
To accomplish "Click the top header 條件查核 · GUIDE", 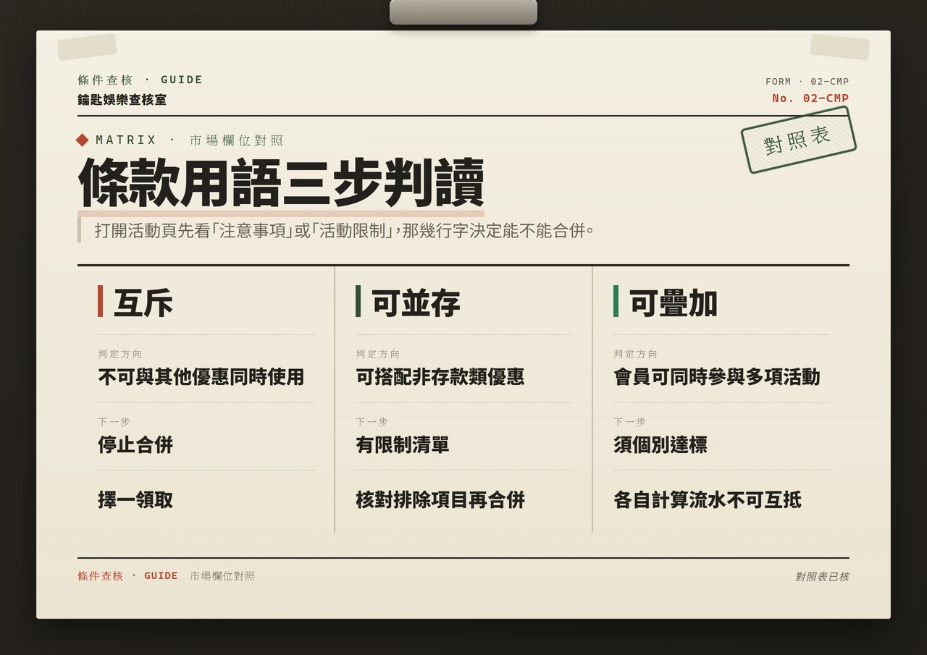I will (x=140, y=80).
